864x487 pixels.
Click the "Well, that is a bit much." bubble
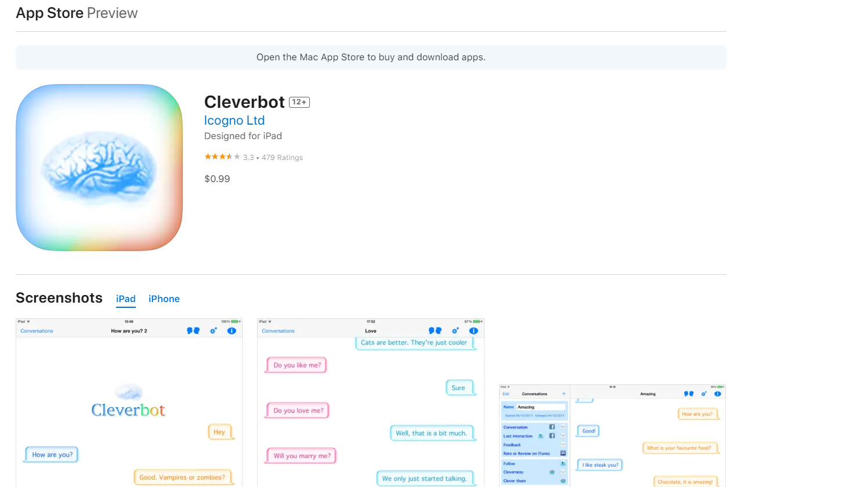[x=432, y=433]
